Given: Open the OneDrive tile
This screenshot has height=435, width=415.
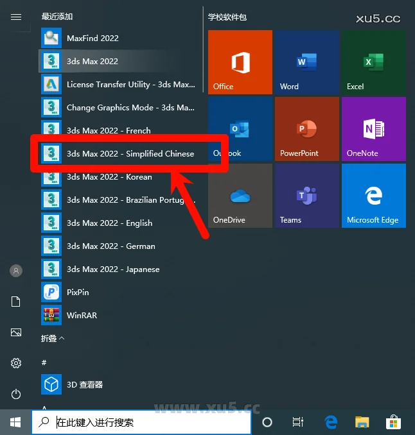Looking at the screenshot, I should click(240, 196).
